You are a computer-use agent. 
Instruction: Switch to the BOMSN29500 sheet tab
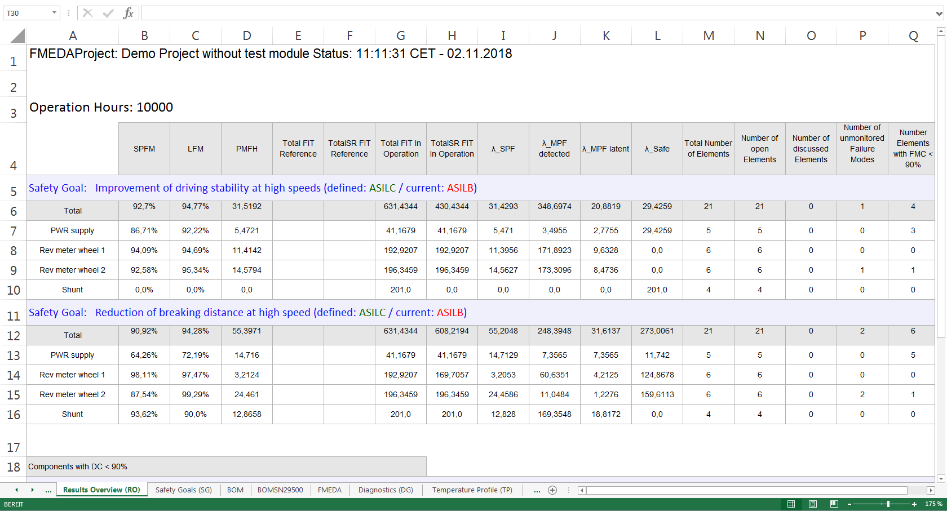(280, 490)
